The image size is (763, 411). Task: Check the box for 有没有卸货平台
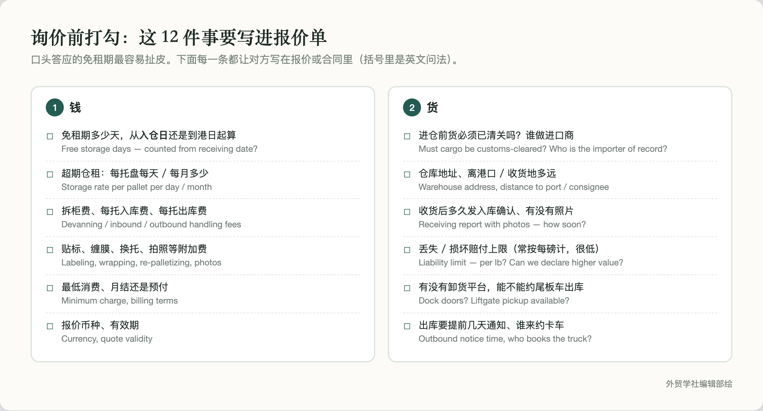tap(407, 288)
